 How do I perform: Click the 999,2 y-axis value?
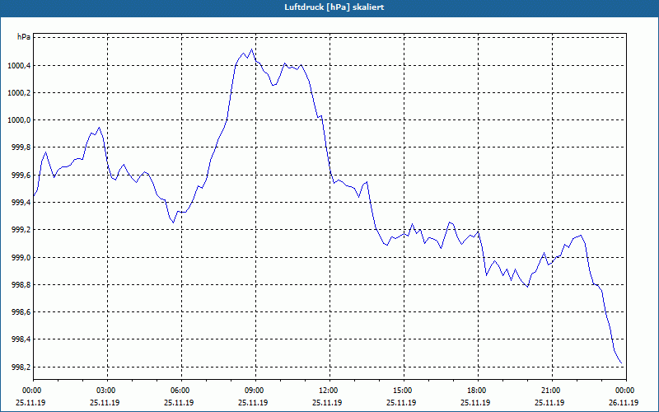pos(21,230)
